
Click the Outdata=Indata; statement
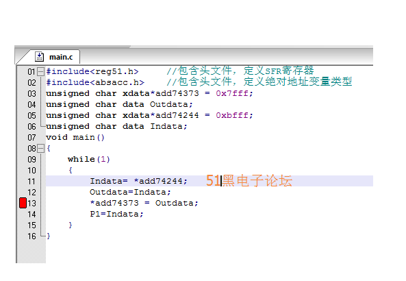coord(130,192)
